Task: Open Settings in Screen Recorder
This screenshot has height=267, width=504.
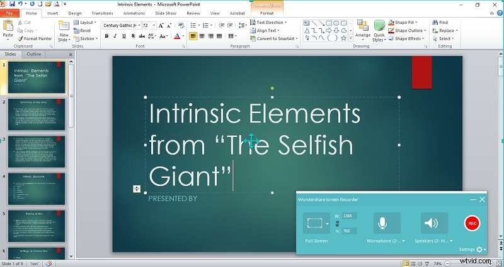Action: 473,249
